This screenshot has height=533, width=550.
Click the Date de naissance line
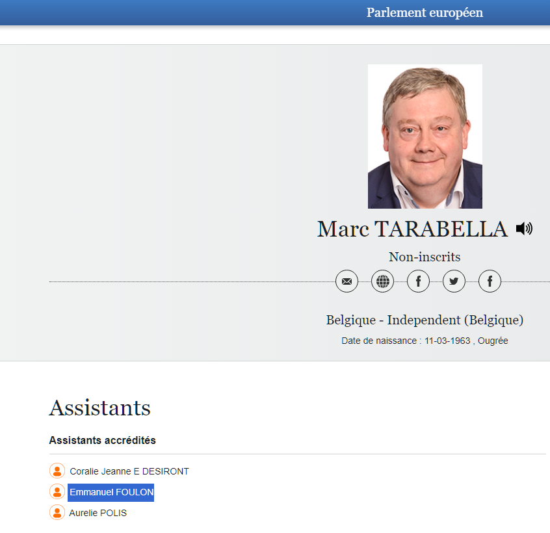[x=425, y=341]
